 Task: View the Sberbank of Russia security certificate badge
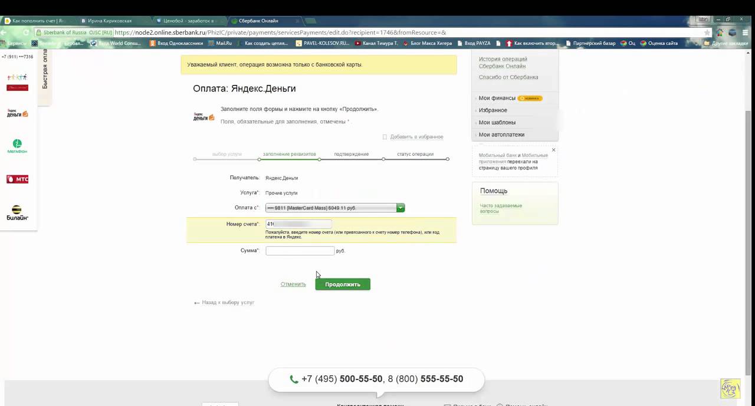pyautogui.click(x=74, y=32)
